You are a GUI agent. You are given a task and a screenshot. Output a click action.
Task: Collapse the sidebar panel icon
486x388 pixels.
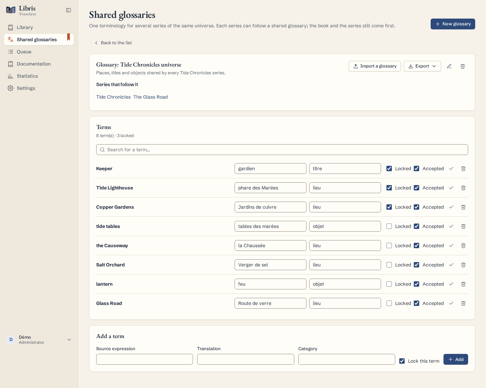coord(69,10)
